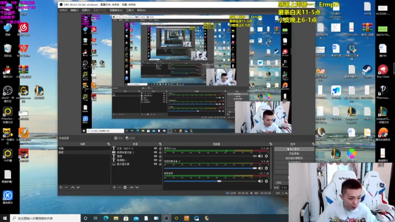Screen dimensions: 395x222
Task: Click the third mixer channel volume slider
Action: point(210,181)
